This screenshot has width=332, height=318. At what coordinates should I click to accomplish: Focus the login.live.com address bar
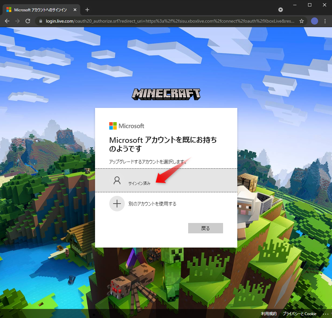[168, 21]
